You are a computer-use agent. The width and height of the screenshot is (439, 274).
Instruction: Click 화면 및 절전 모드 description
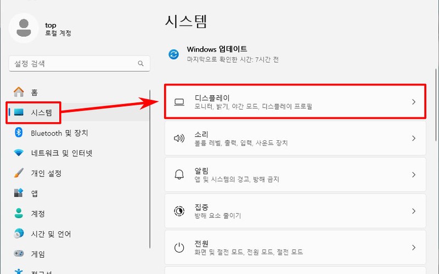[x=249, y=252]
